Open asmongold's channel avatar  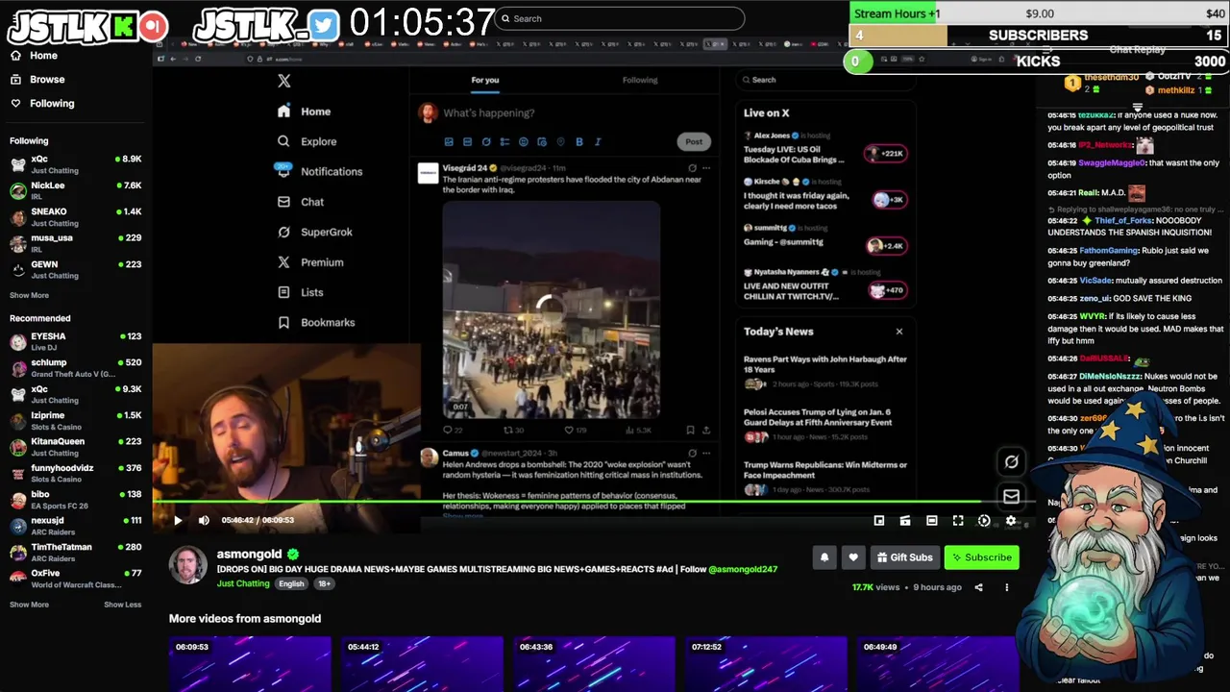coord(188,565)
